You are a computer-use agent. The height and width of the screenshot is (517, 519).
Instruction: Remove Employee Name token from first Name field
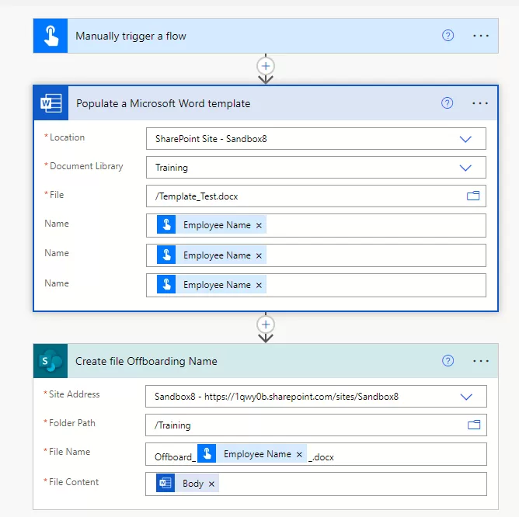259,225
